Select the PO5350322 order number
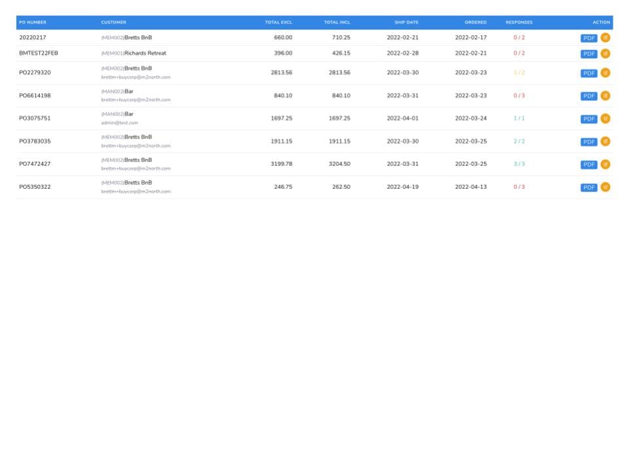Image resolution: width=629 pixels, height=472 pixels. (x=35, y=187)
